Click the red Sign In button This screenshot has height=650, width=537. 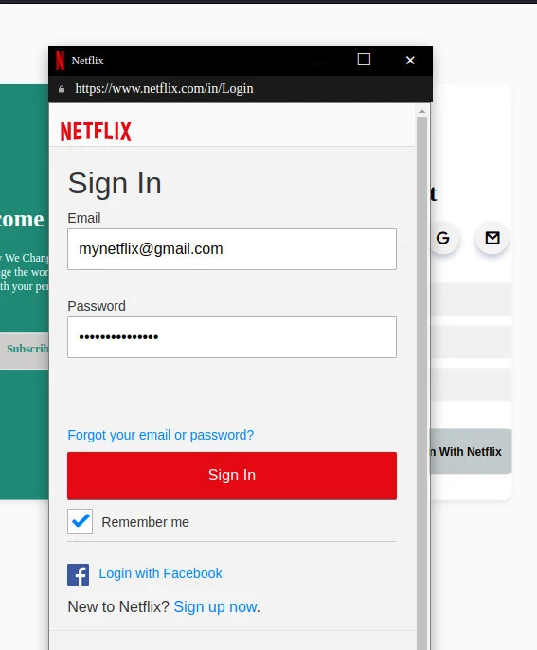click(x=232, y=476)
